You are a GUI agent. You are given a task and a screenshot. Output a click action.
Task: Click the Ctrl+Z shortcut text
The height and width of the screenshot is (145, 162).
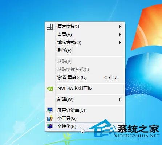pyautogui.click(x=111, y=77)
